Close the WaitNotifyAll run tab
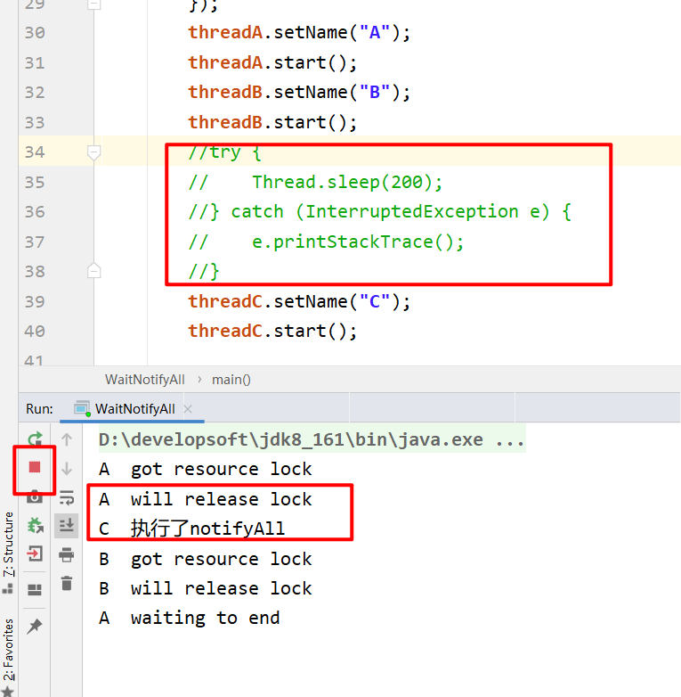Viewport: 681px width, 697px height. click(x=188, y=409)
